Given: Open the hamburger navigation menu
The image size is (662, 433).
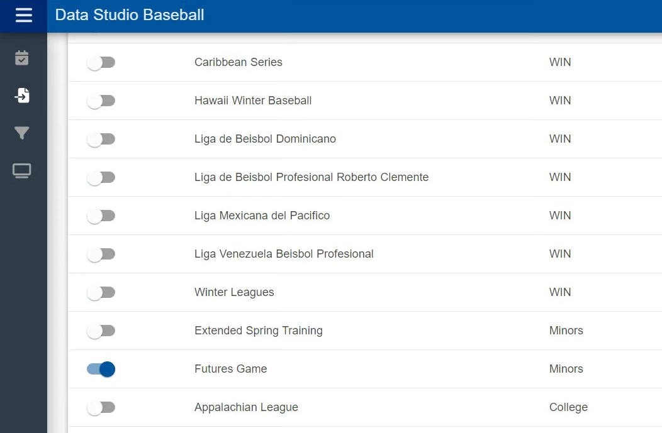Looking at the screenshot, I should [23, 16].
